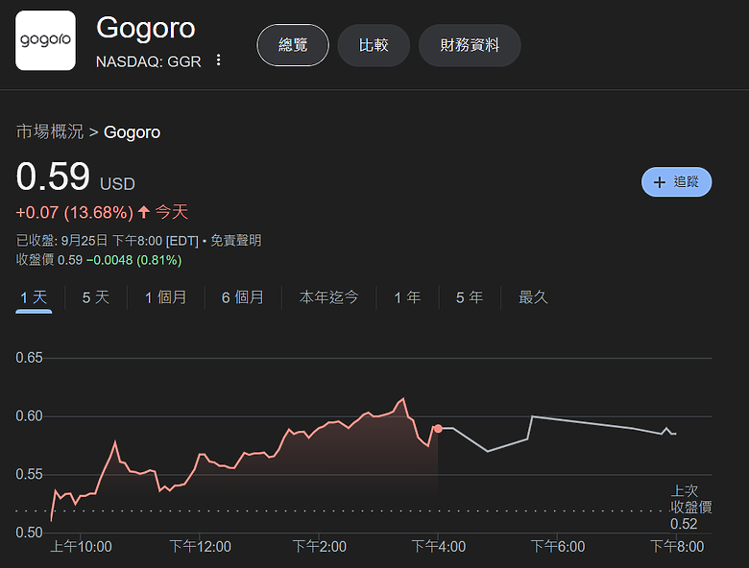Click the 下午6:00 x-axis label
Screen dimensions: 749x568
click(558, 547)
